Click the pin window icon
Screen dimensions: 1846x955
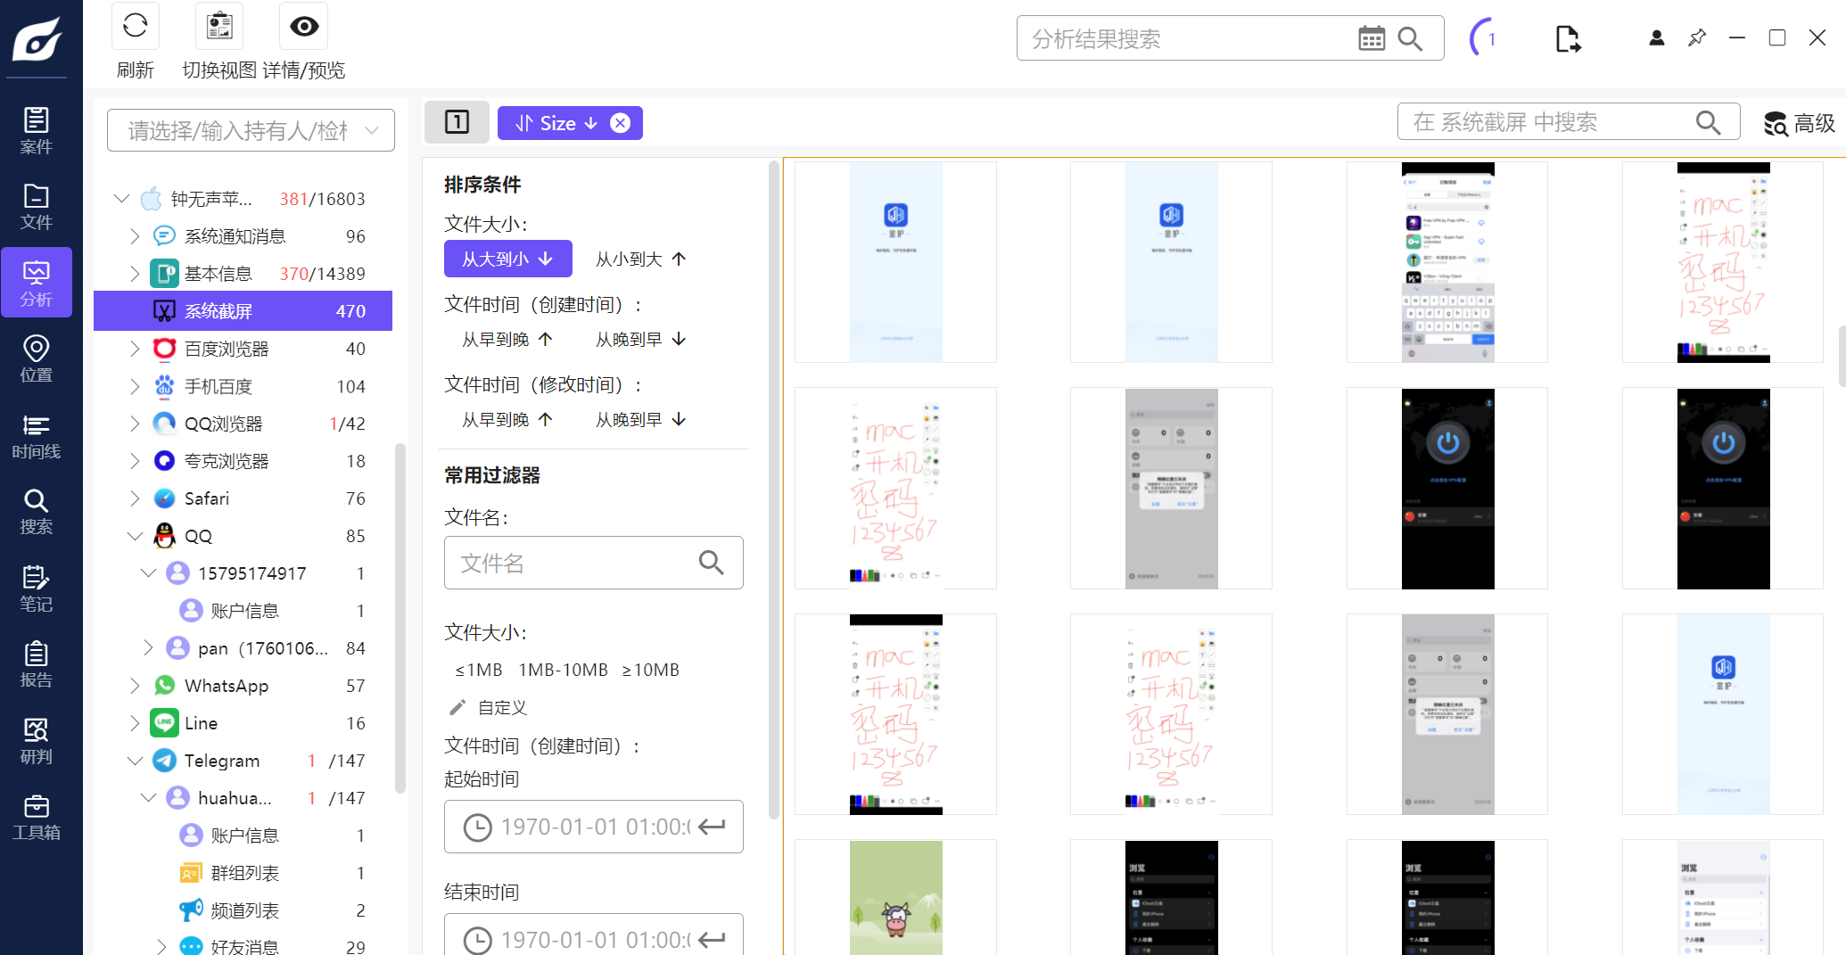pos(1697,37)
